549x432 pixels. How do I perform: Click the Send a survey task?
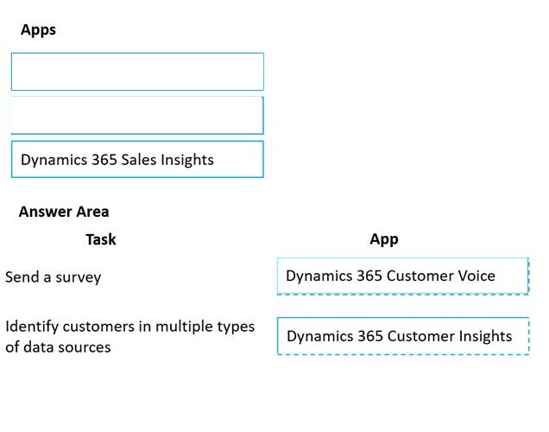pos(54,277)
